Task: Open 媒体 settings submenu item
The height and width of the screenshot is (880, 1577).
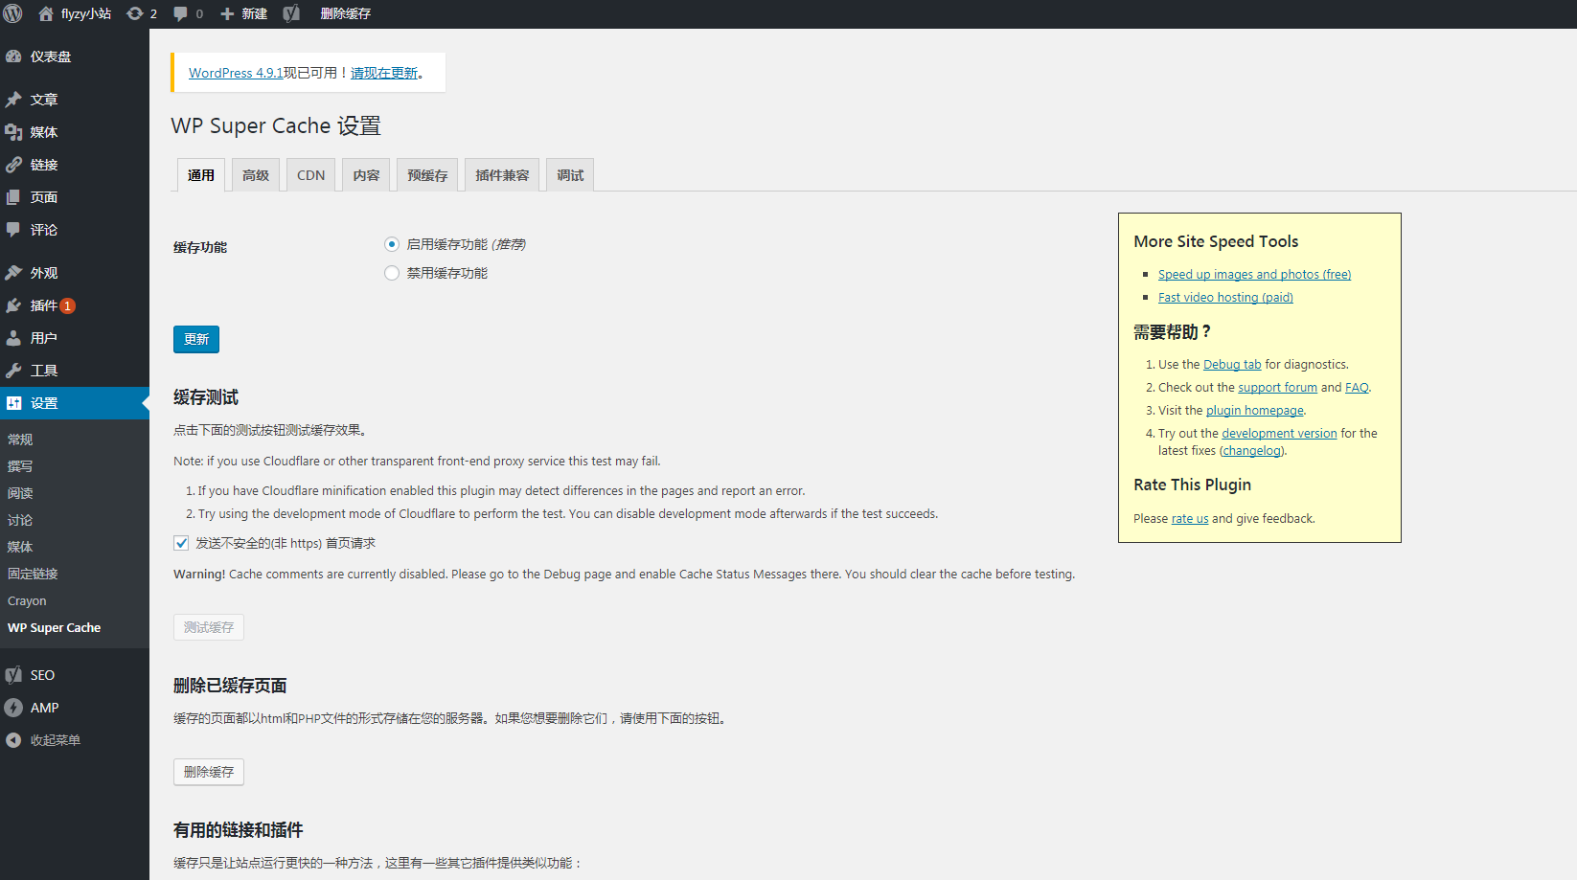Action: (20, 547)
